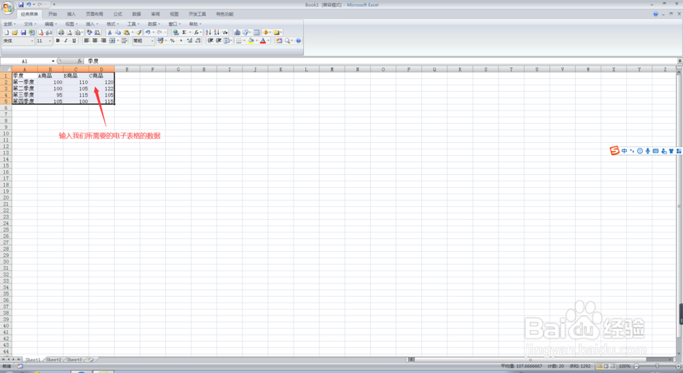The width and height of the screenshot is (683, 373).
Task: Switch to the 公式 ribbon tab
Action: click(x=117, y=14)
